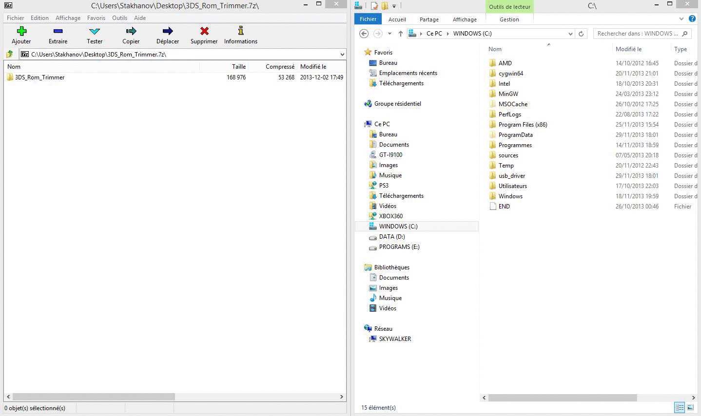Image resolution: width=701 pixels, height=416 pixels.
Task: Click the Copier toolbar icon
Action: click(x=131, y=31)
